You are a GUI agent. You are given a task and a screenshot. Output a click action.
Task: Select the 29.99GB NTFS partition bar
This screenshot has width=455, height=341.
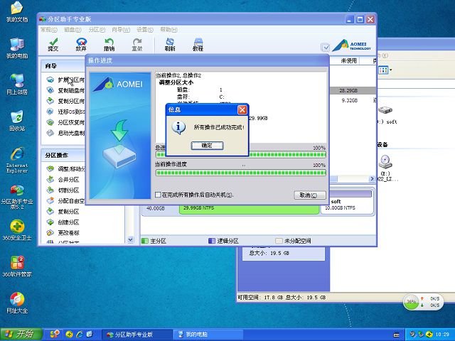tap(249, 209)
